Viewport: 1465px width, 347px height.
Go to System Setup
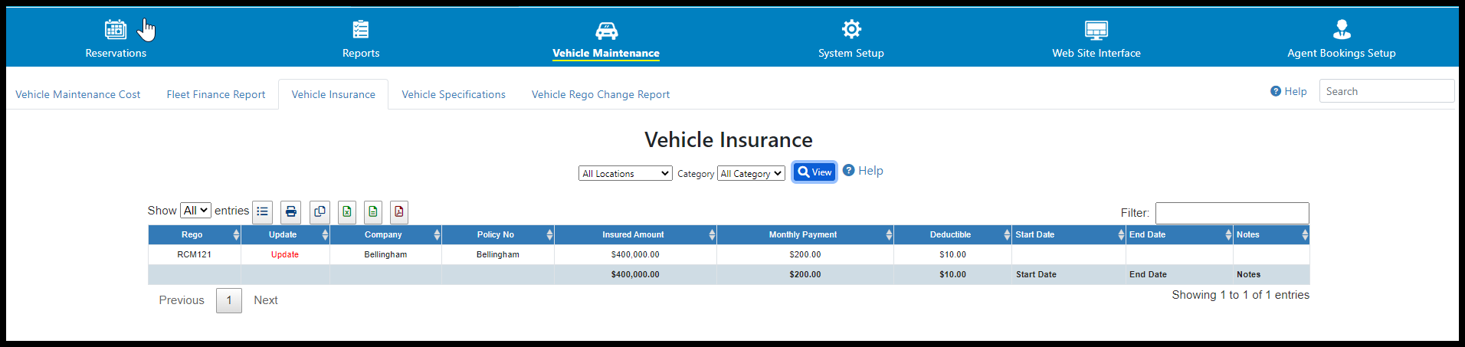[x=850, y=38]
